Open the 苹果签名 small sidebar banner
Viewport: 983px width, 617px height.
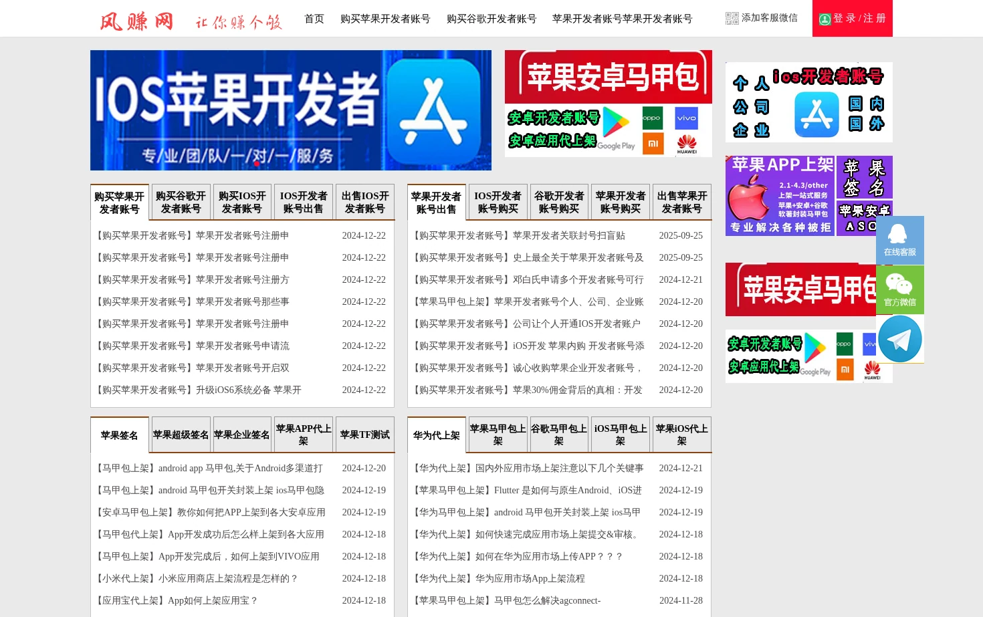pyautogui.click(x=865, y=177)
